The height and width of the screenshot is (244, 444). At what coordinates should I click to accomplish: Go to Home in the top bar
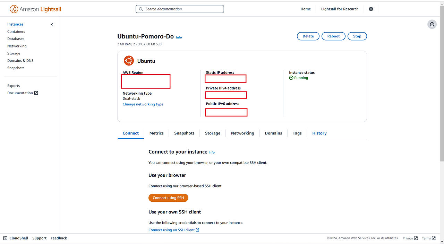click(306, 9)
